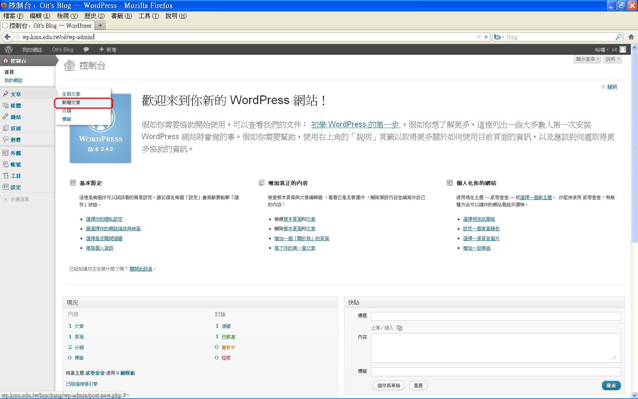Viewport: 638px width, 399px height.
Task: Expand the 說明 help tab
Action: pos(613,59)
